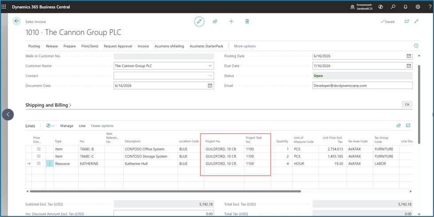Expand Shipping and Billing section
The height and width of the screenshot is (217, 434).
pyautogui.click(x=48, y=105)
